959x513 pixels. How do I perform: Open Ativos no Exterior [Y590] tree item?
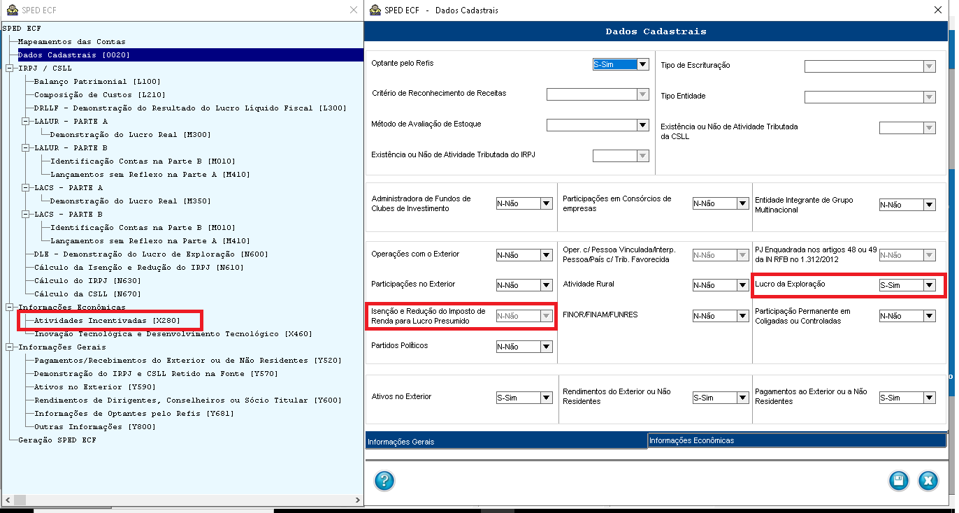pos(94,387)
